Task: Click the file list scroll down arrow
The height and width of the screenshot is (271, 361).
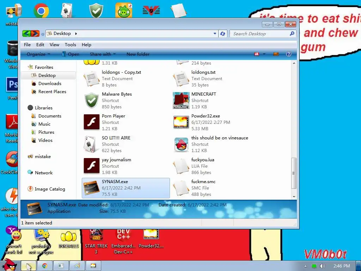Action: click(294, 197)
